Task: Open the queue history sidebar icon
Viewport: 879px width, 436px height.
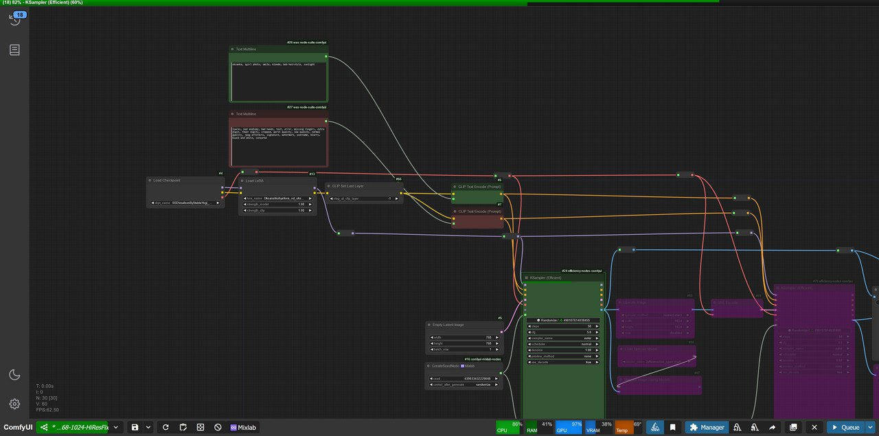Action: click(14, 21)
